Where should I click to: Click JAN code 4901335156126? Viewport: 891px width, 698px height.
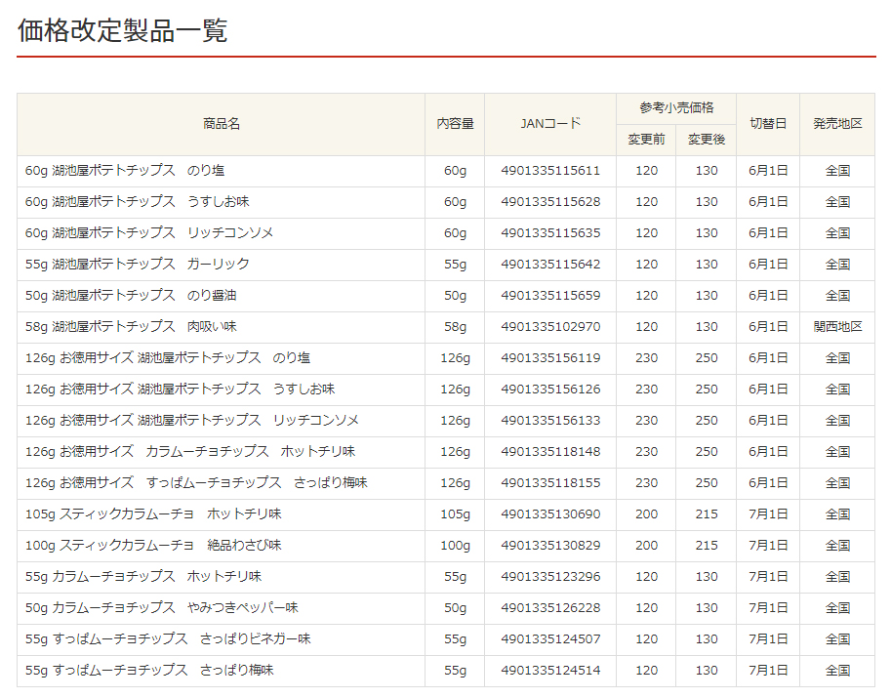coord(550,390)
